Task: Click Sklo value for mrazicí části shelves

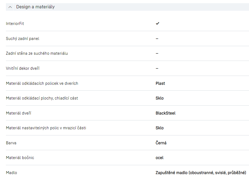Action: coord(160,128)
